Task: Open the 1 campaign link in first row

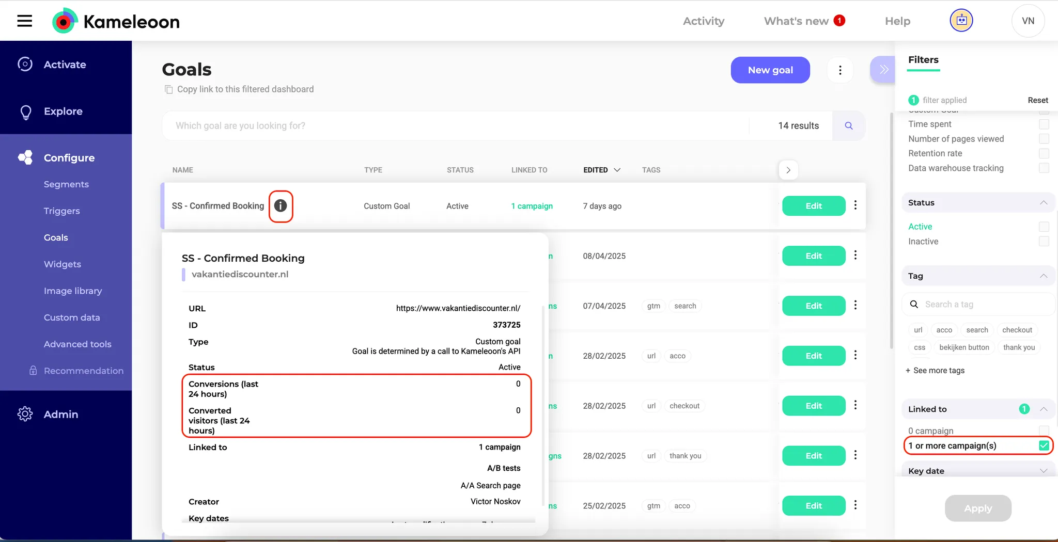Action: pos(532,206)
